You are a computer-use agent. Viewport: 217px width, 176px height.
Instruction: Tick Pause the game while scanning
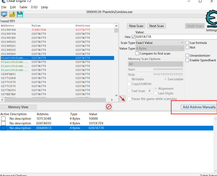click(x=129, y=99)
